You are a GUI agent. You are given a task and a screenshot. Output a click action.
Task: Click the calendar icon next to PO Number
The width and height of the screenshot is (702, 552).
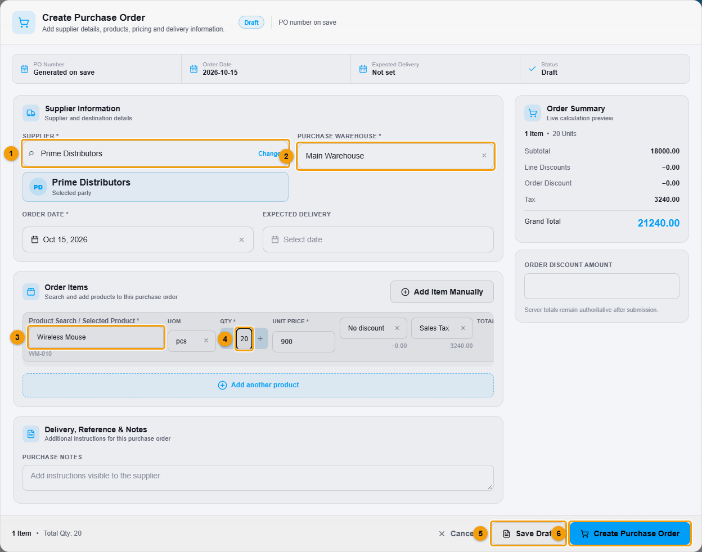pyautogui.click(x=24, y=69)
